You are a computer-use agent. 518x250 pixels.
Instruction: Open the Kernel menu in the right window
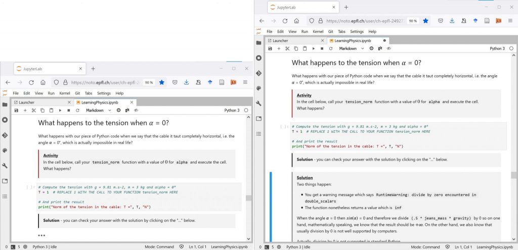click(318, 32)
